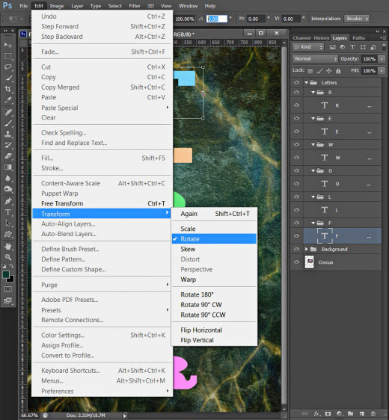
Task: Delete layer using trash icon
Action: coord(373,413)
